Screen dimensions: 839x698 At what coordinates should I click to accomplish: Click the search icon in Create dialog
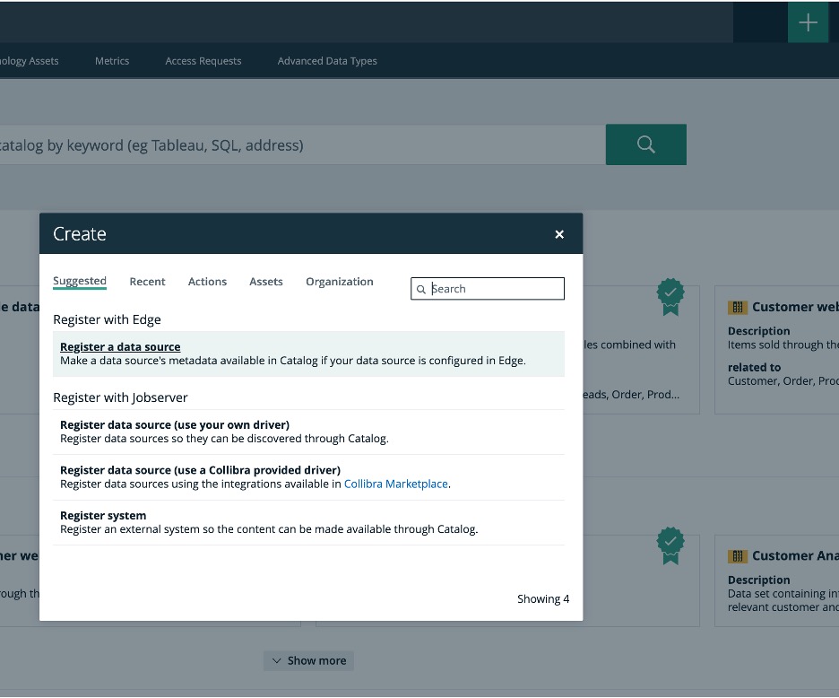coord(421,290)
